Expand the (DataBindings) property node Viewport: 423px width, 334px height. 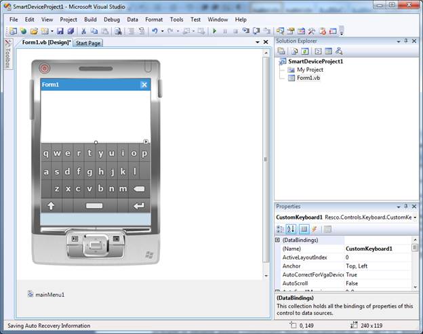coord(277,240)
